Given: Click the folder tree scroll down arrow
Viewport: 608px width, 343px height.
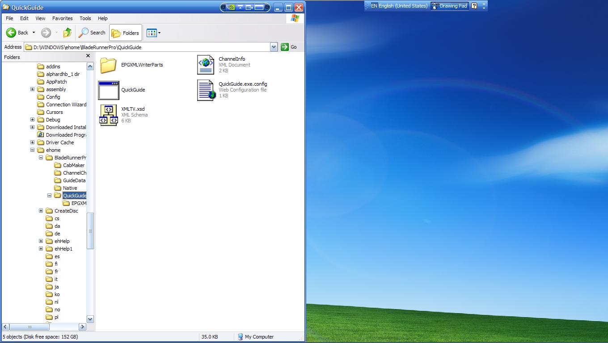Looking at the screenshot, I should coord(90,319).
